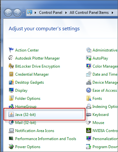118x152 pixels.
Task: Click All Control Panel Items breadcrumb
Action: [89, 13]
